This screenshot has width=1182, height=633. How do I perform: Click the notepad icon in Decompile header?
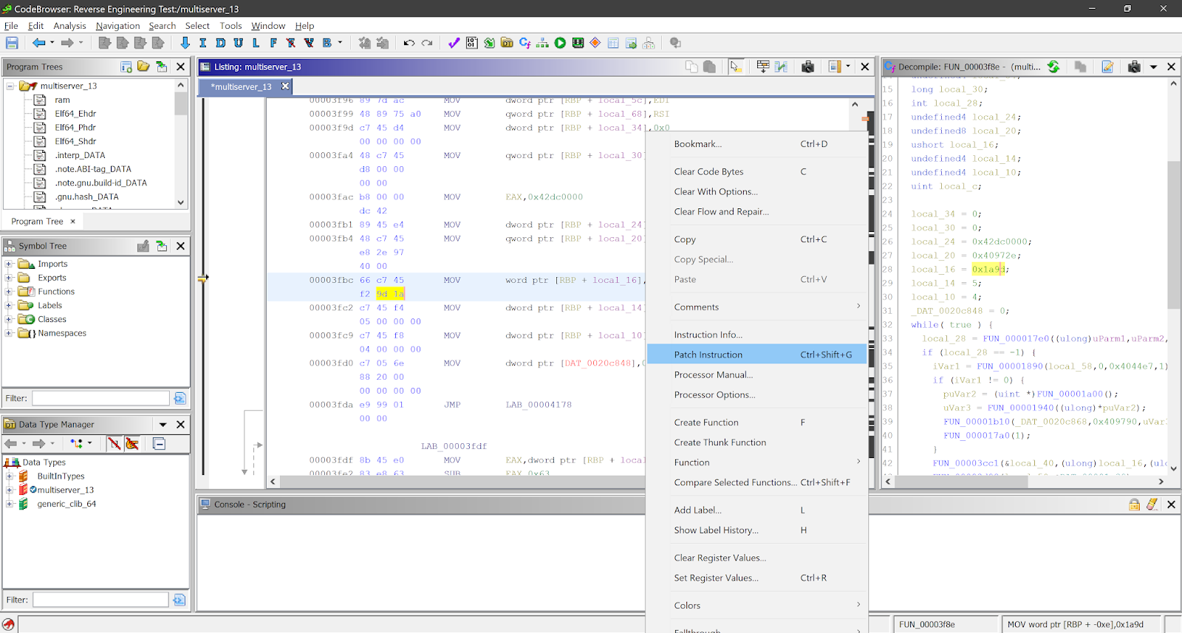[1107, 66]
